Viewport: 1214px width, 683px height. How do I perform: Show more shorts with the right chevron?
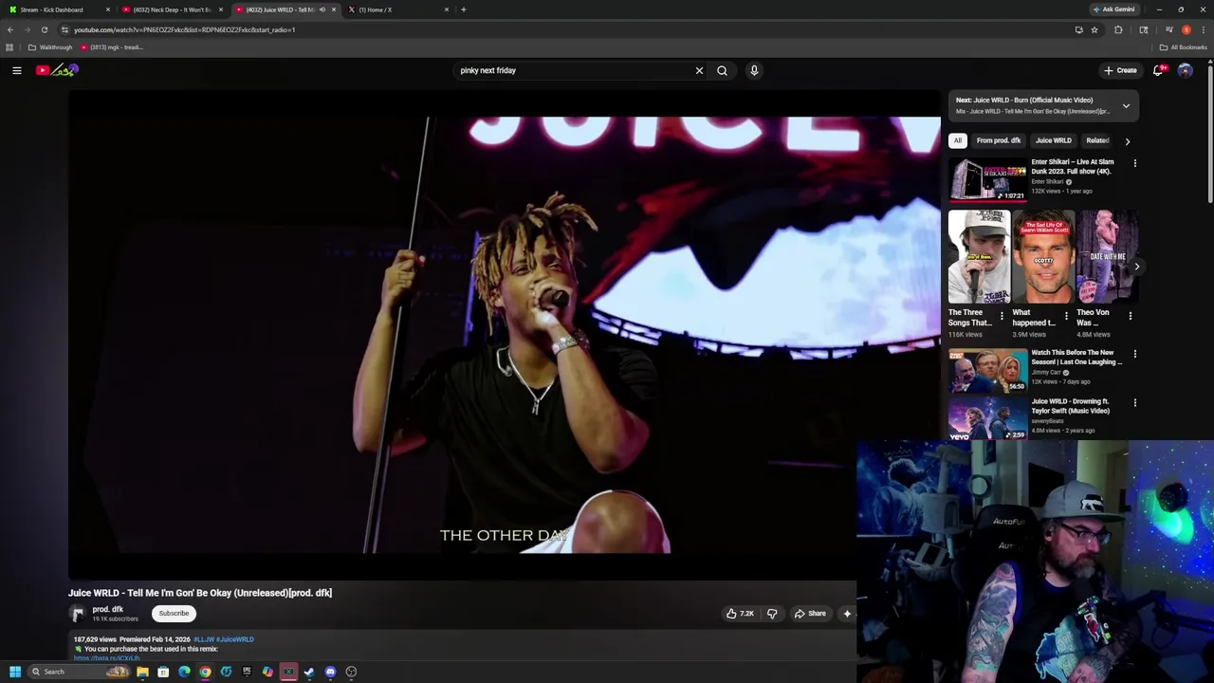1136,267
